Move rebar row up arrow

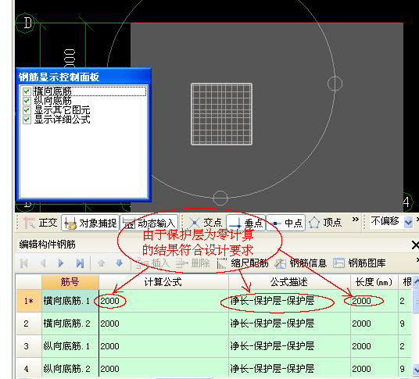point(102,263)
